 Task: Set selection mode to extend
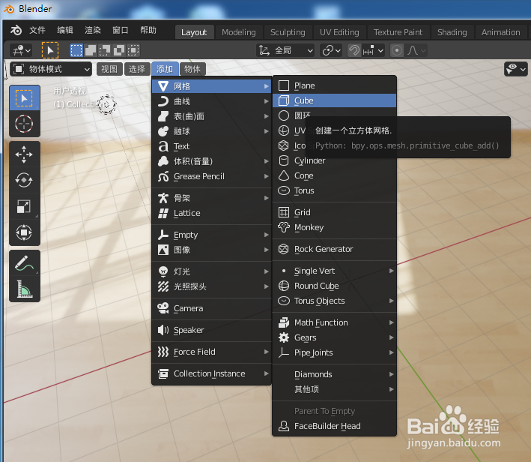[91, 50]
